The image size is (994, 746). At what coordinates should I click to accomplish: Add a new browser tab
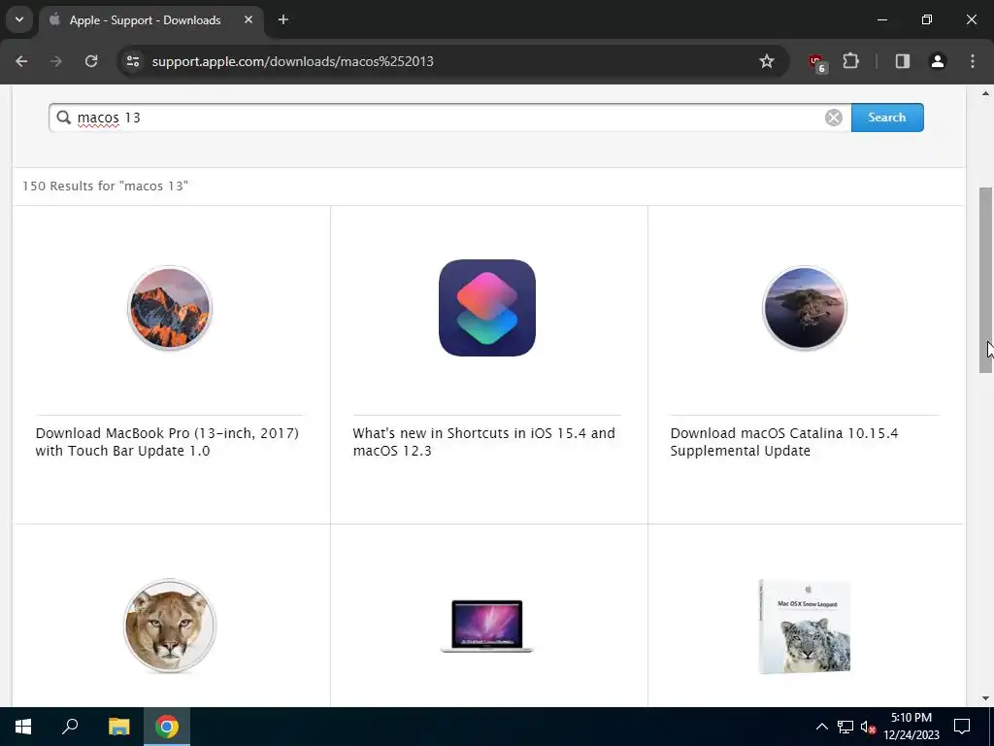(283, 19)
